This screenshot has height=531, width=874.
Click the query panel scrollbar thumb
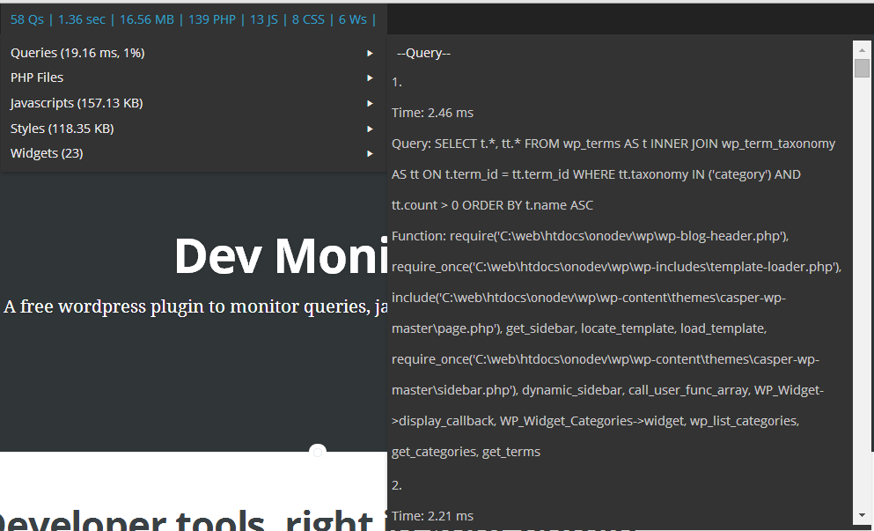(x=862, y=68)
